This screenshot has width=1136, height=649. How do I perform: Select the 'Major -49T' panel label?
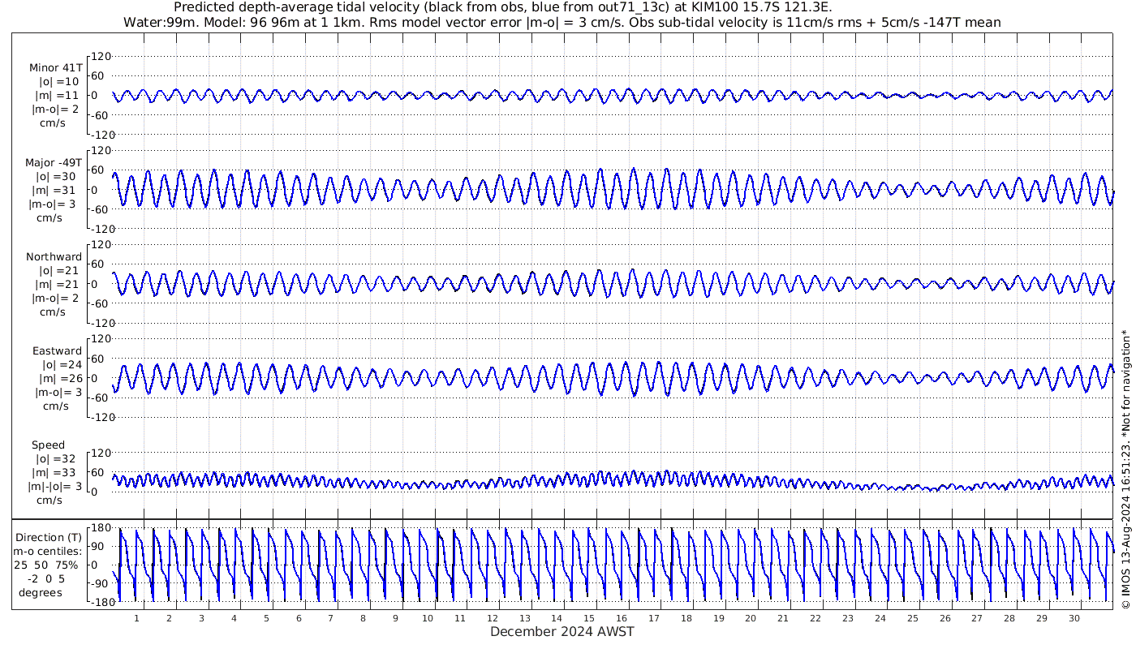click(x=54, y=163)
